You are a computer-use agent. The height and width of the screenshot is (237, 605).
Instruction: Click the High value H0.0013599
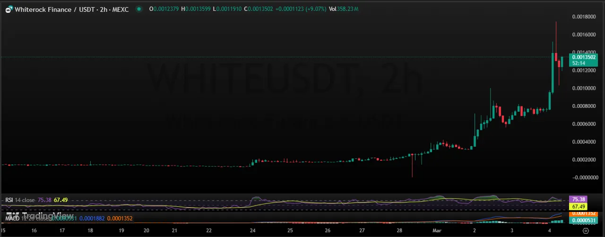coord(196,9)
